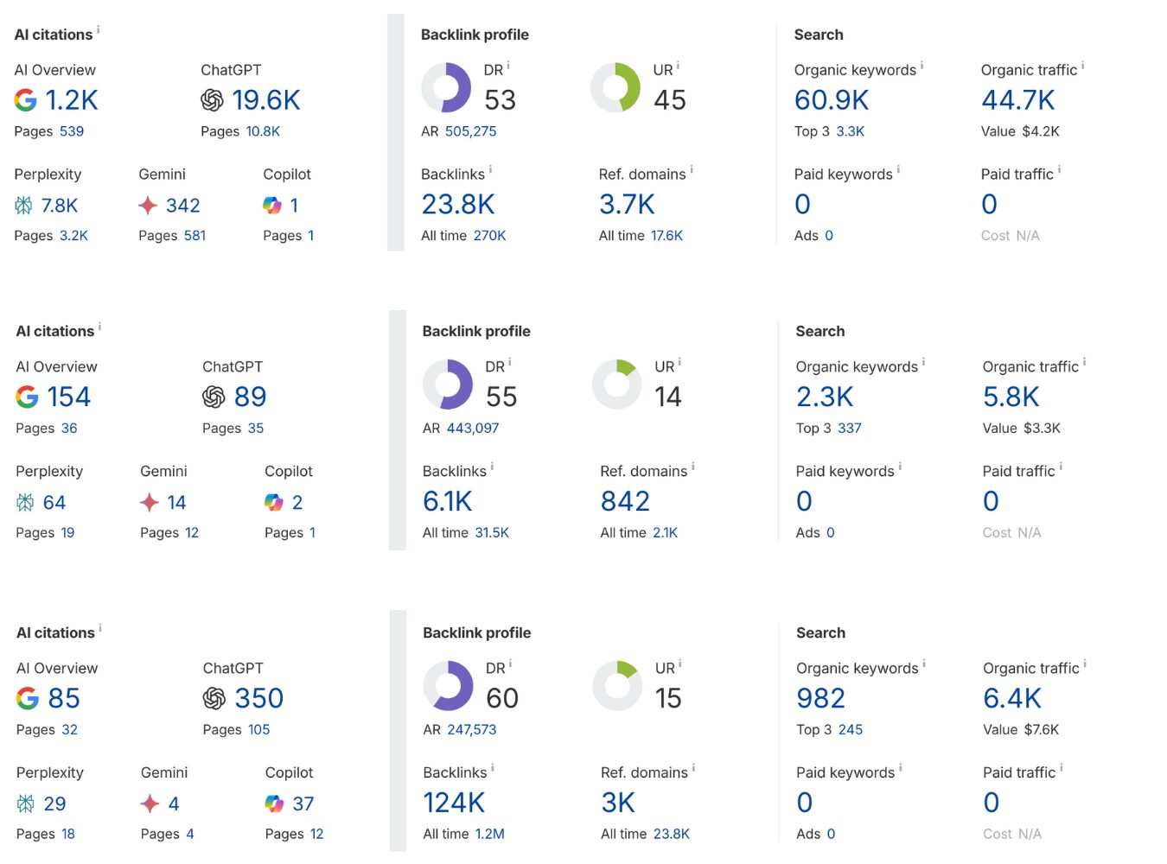1167x864 pixels.
Task: Click the info icon next to the first AI citations heading
Action: click(x=99, y=29)
